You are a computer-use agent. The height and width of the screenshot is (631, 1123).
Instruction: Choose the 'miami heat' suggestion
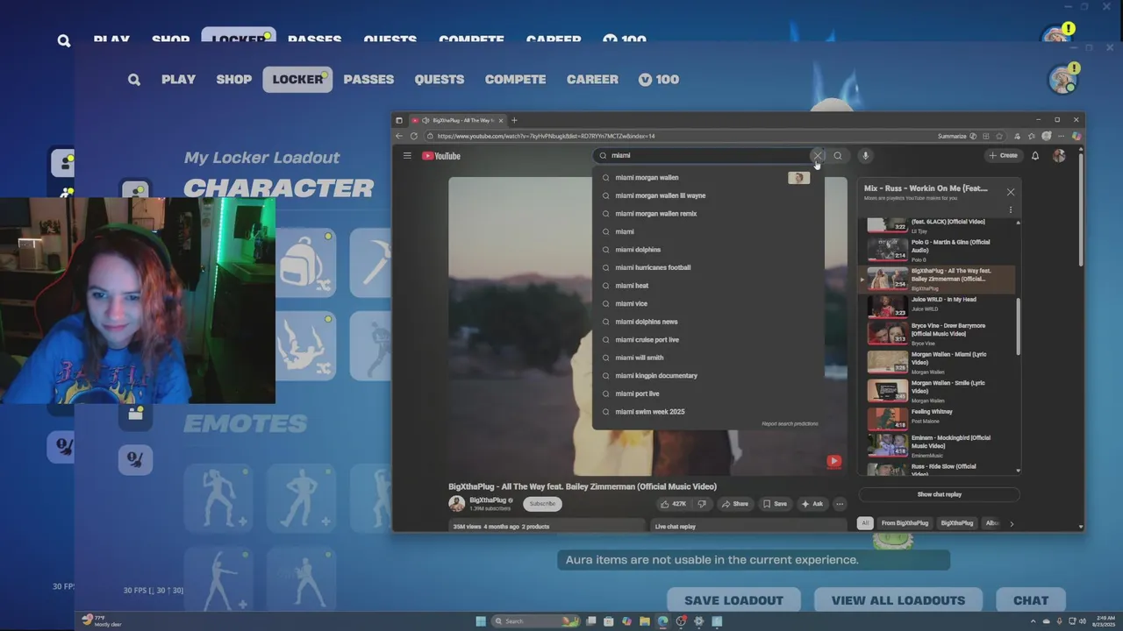pyautogui.click(x=708, y=286)
